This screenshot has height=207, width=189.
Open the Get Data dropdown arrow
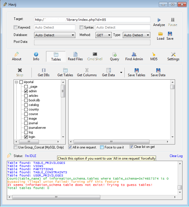pos(121,73)
